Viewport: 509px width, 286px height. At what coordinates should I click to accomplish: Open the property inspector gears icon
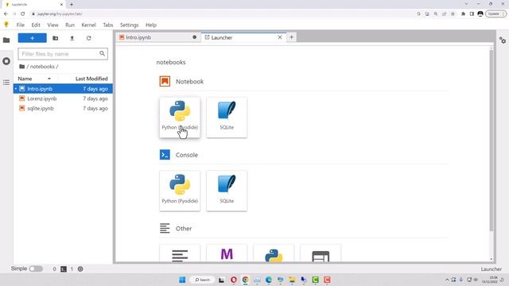[x=503, y=41]
